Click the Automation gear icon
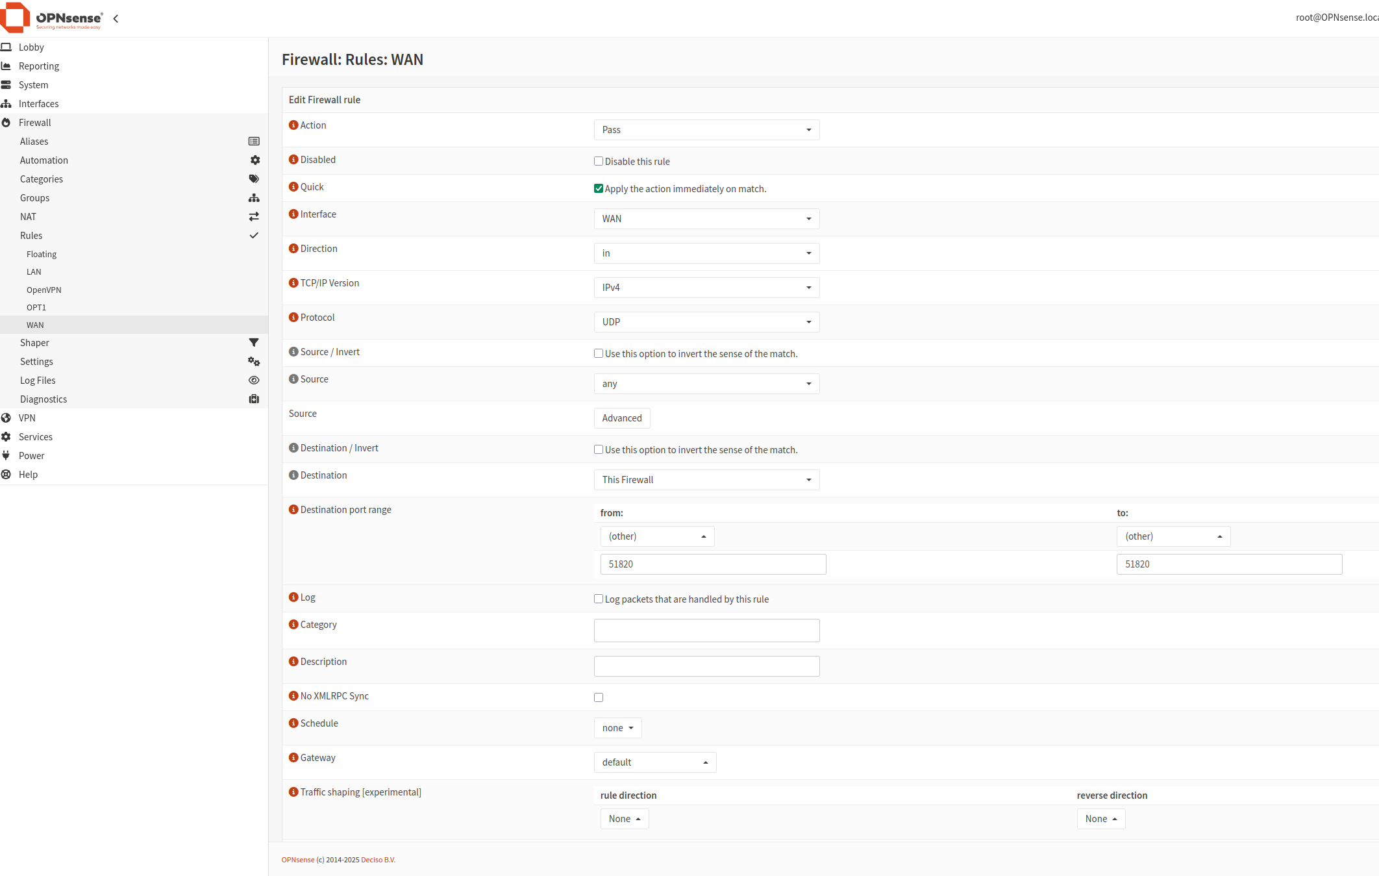Screen dimensions: 1379x876 click(x=255, y=160)
